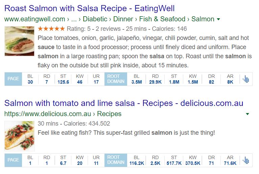Select the PAGE label in the delicious.com.au metrics bar
The image size is (259, 174).
pyautogui.click(x=13, y=160)
